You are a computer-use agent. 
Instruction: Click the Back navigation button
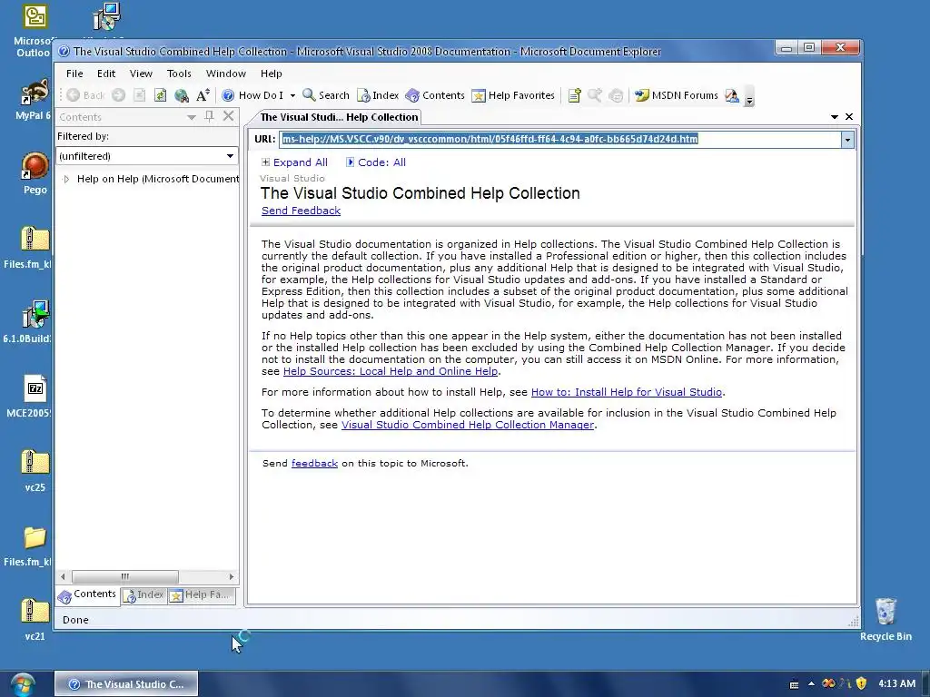point(85,95)
